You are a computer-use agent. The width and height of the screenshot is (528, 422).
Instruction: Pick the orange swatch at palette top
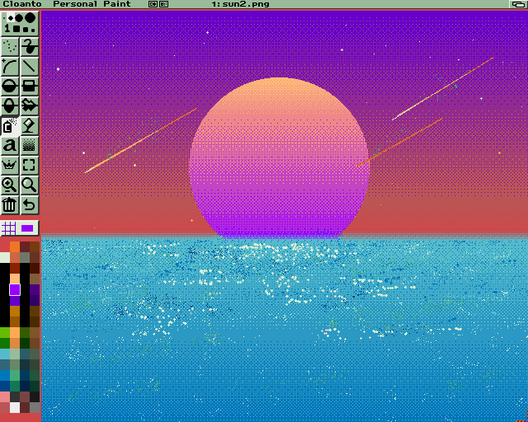click(15, 246)
